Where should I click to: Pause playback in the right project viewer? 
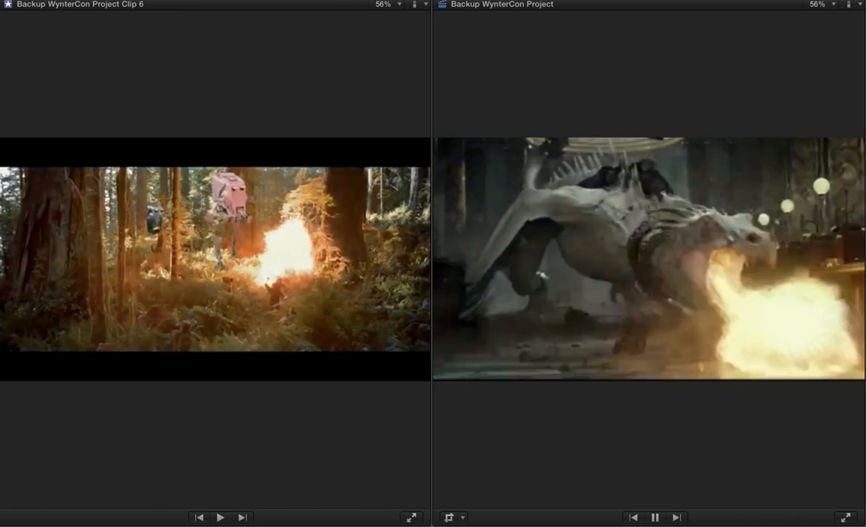[x=655, y=518]
